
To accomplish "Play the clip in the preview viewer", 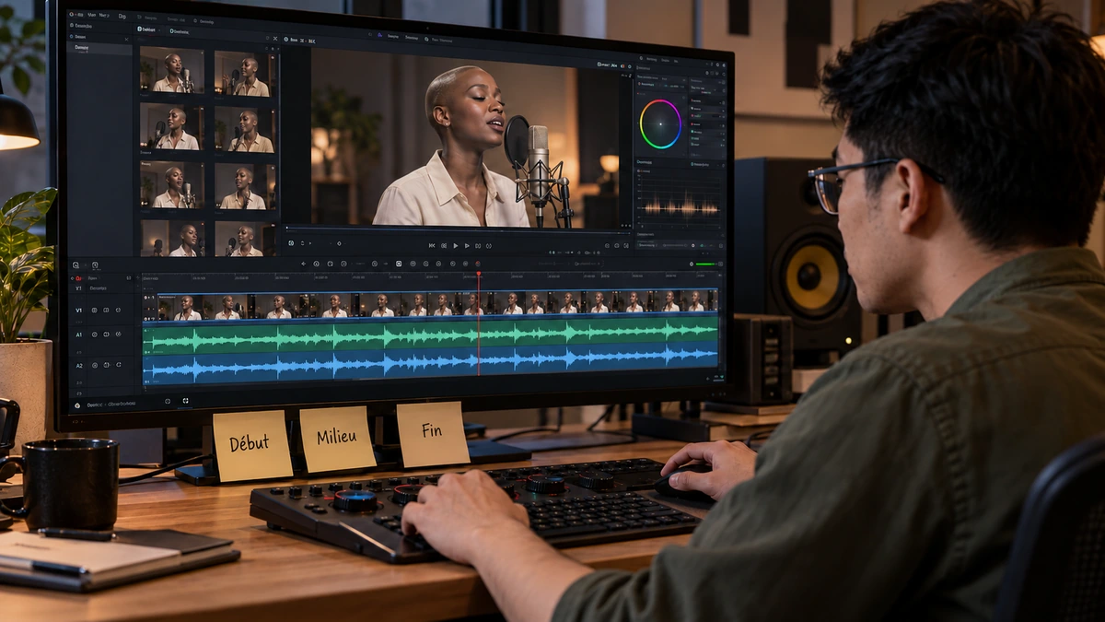I will click(x=455, y=245).
